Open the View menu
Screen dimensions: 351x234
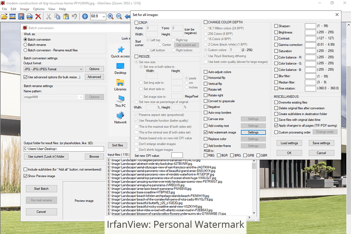[52, 9]
